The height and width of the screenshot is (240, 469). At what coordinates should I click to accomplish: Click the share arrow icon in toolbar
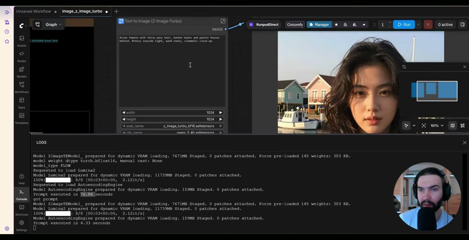point(363,25)
